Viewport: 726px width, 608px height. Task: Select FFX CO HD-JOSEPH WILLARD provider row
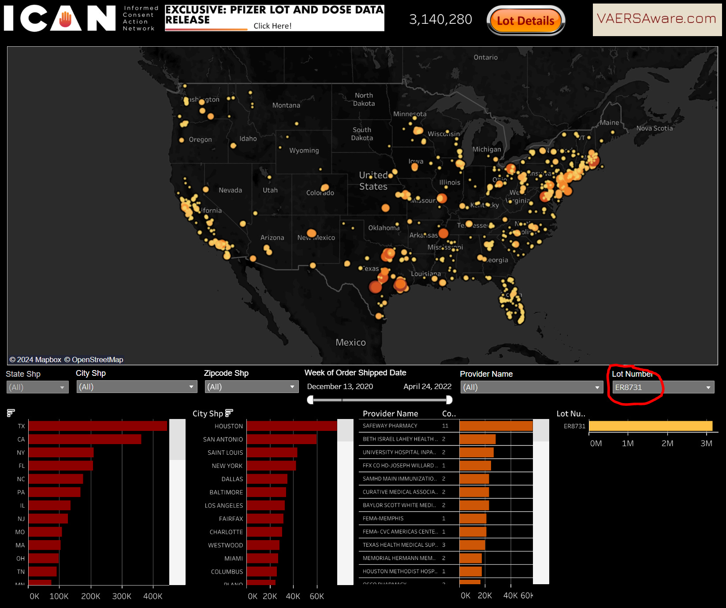click(446, 465)
